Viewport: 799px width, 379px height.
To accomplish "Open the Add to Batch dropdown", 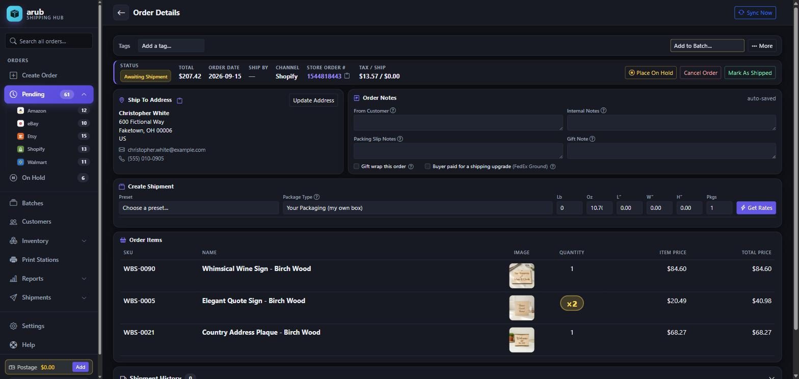I will click(x=707, y=46).
